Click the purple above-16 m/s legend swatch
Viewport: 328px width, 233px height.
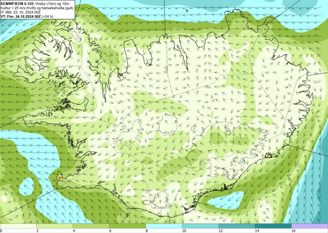[310, 226]
